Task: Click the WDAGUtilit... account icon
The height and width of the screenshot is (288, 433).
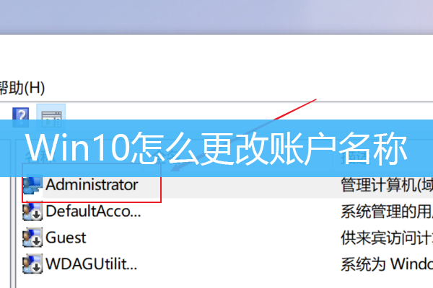Action: pyautogui.click(x=32, y=264)
